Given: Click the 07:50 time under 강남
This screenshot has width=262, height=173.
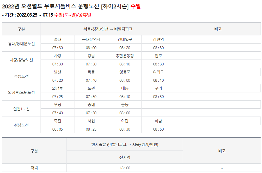Looking at the screenshot, I should point(91,64).
